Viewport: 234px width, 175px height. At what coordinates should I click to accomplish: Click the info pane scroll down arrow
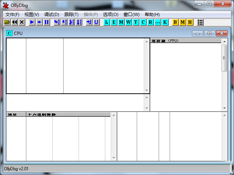(x=147, y=108)
